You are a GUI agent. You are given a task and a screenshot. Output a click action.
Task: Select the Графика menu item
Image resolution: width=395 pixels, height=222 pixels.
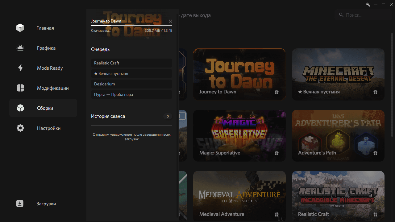coord(43,48)
